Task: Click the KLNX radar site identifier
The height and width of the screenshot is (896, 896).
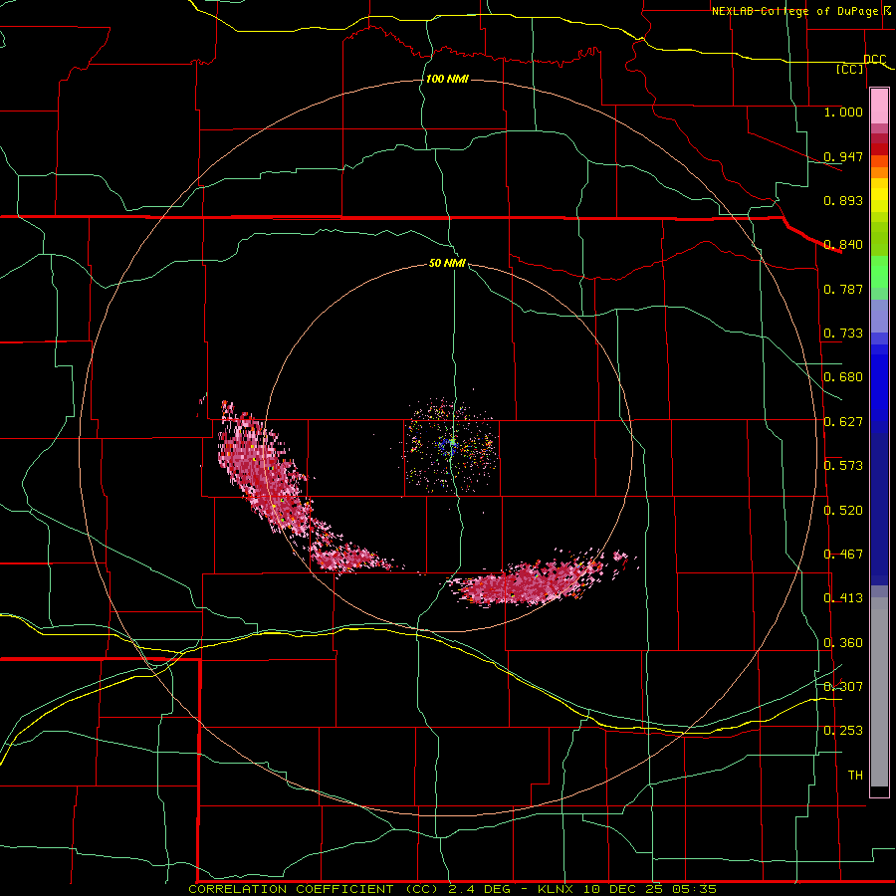Action: pos(555,889)
